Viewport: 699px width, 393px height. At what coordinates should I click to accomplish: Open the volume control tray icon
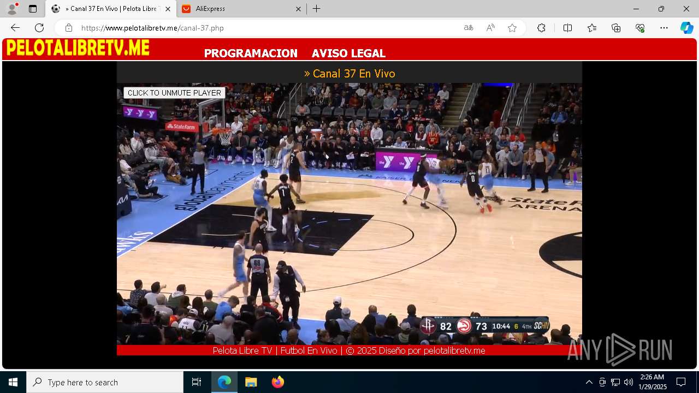[x=629, y=382]
